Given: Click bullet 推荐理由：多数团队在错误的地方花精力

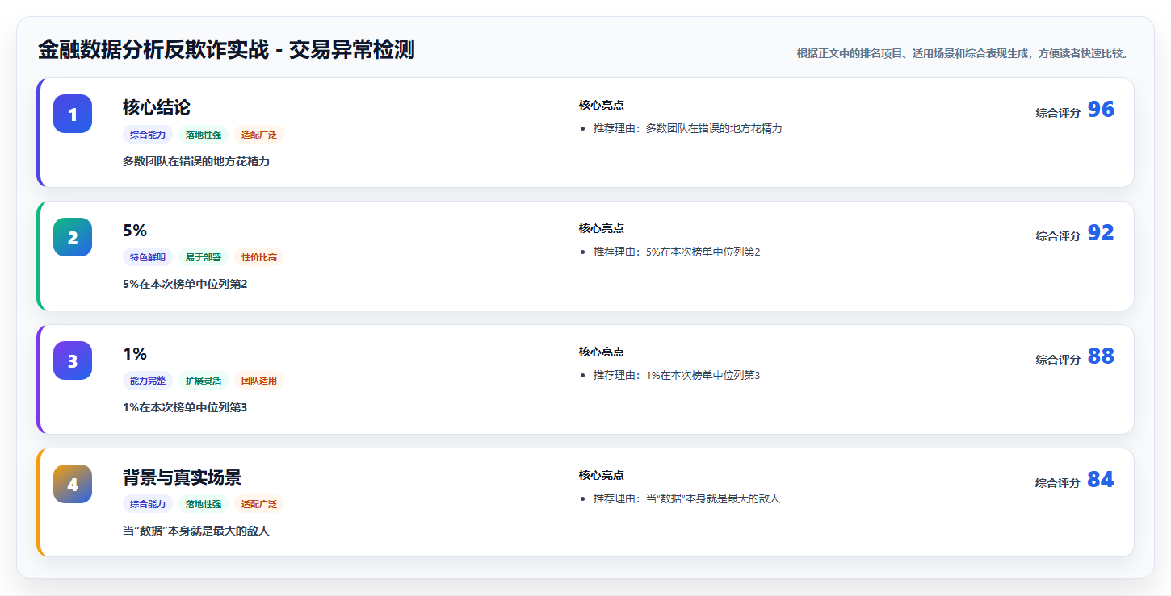Looking at the screenshot, I should click(x=687, y=128).
